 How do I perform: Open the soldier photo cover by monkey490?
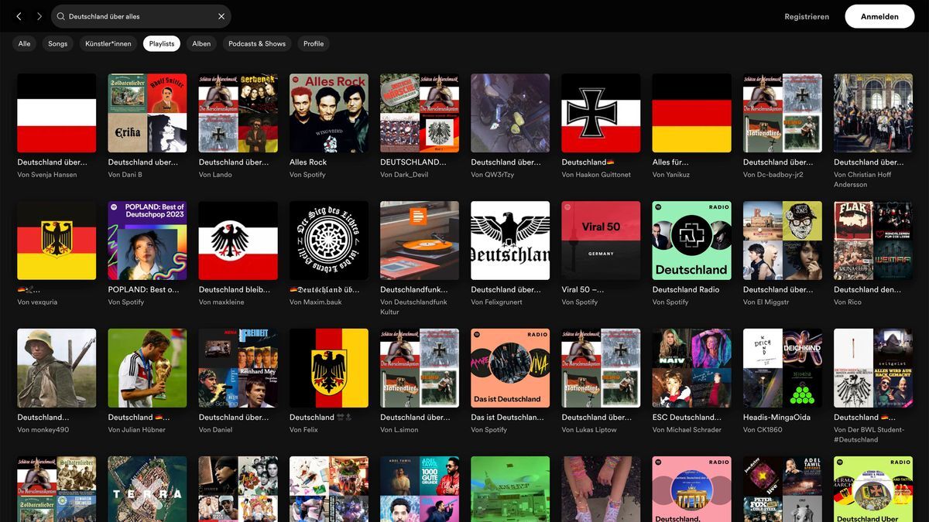pos(57,368)
